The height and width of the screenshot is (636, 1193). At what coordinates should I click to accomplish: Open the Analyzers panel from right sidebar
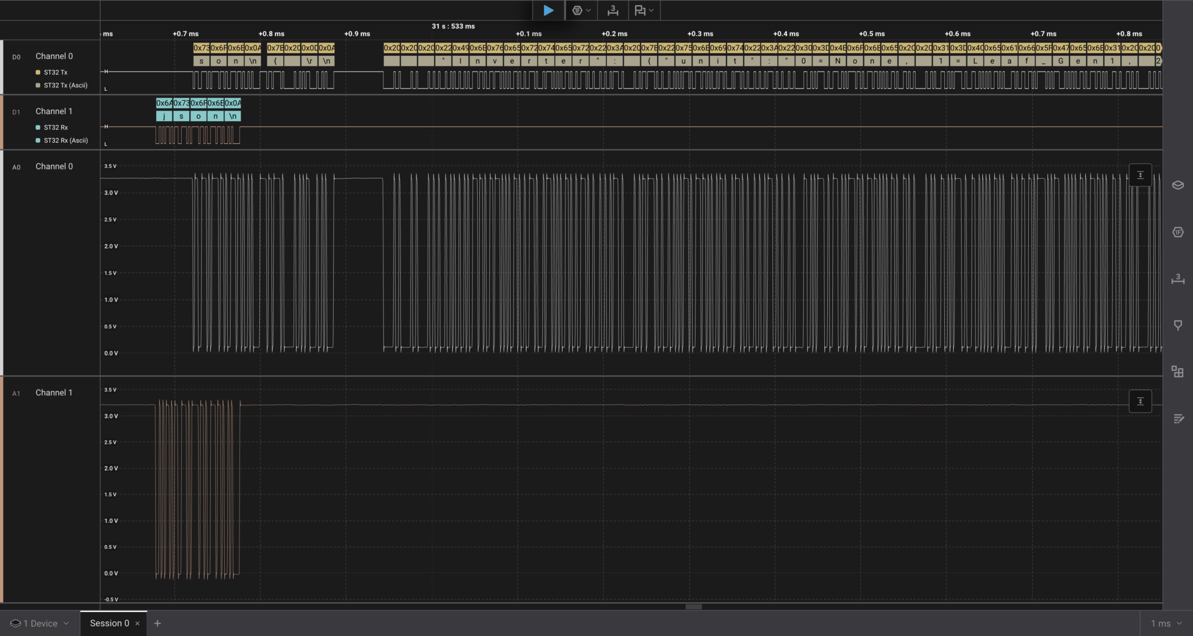click(1178, 232)
